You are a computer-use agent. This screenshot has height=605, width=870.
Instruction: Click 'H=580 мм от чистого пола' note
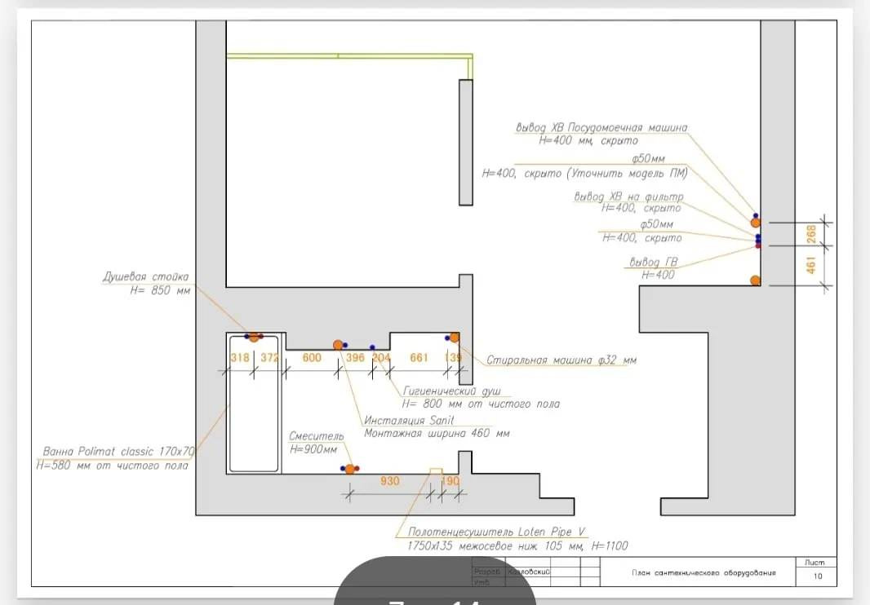(112, 466)
